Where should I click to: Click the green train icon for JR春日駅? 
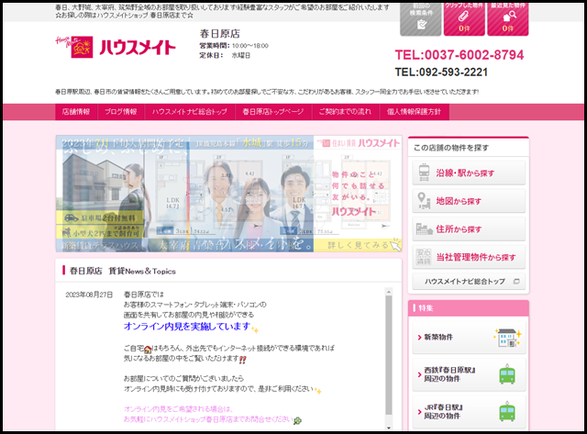pos(507,411)
